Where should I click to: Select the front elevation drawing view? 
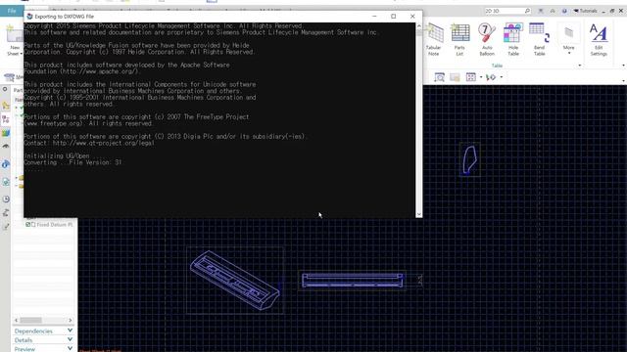coord(353,281)
